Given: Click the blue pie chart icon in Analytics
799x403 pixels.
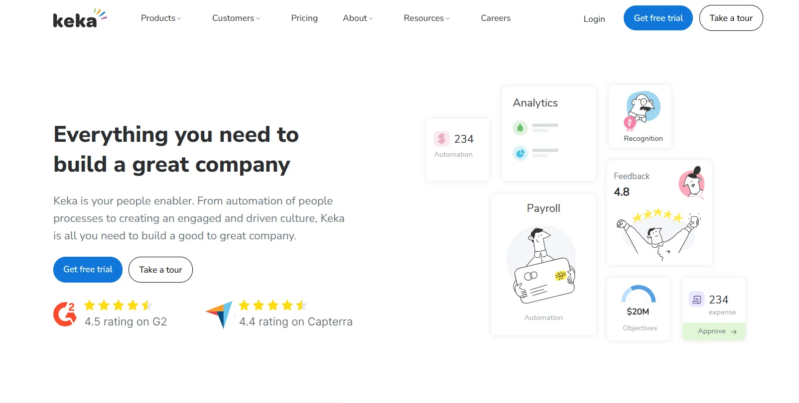Looking at the screenshot, I should point(520,153).
